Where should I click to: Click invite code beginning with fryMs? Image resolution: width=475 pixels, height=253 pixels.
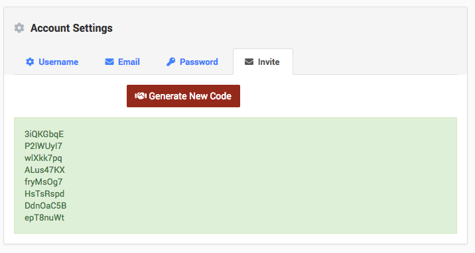[x=43, y=181]
